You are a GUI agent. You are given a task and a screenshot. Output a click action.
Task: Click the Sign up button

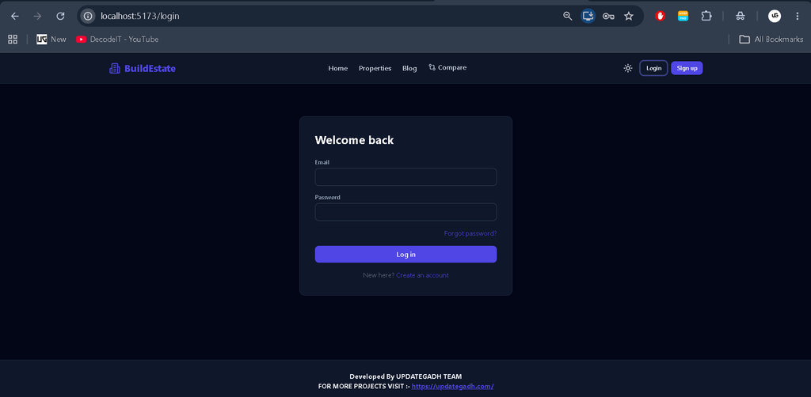(687, 68)
